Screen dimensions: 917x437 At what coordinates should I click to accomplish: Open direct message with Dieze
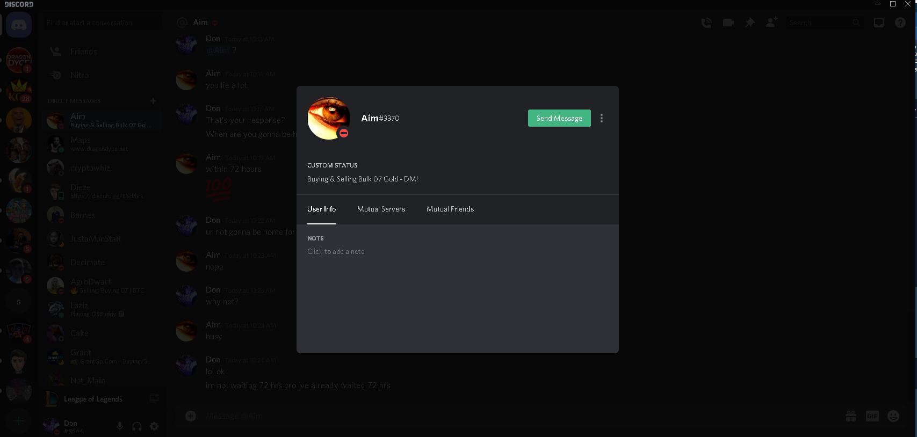coord(102,191)
